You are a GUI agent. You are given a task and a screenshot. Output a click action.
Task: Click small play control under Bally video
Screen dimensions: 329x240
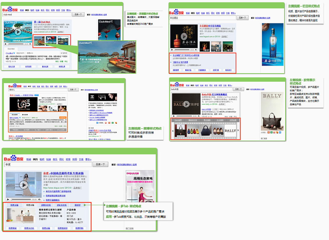tap(174, 116)
